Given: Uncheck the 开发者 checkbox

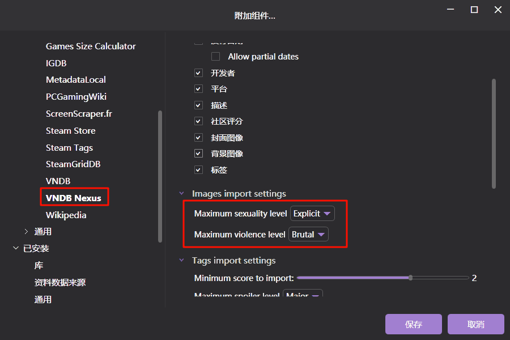Looking at the screenshot, I should [x=198, y=73].
